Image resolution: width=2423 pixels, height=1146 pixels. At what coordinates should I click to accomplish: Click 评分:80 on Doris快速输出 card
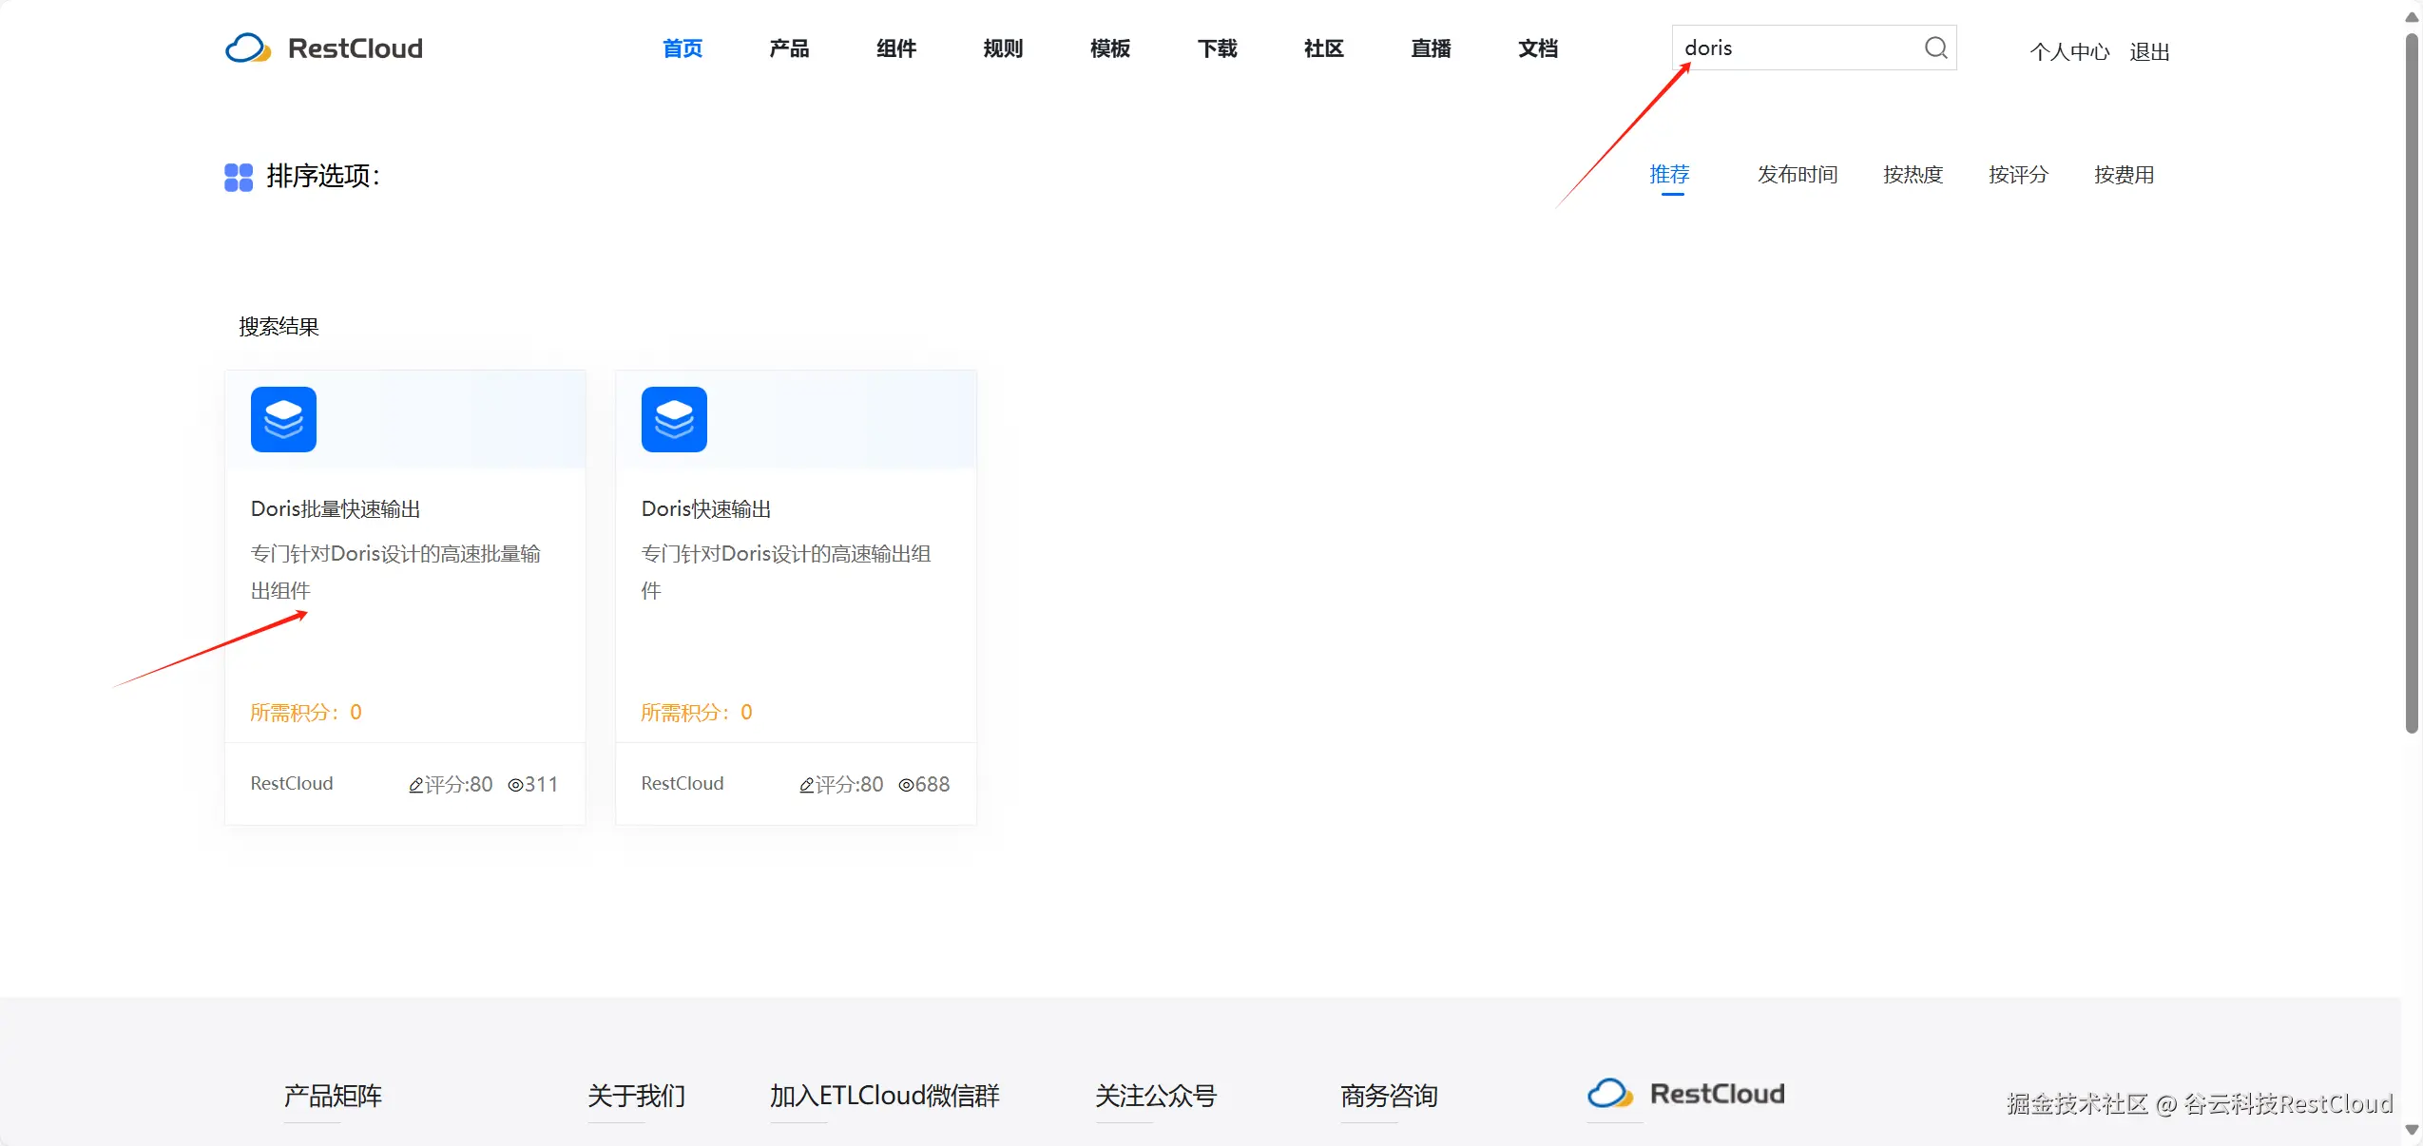click(x=849, y=785)
